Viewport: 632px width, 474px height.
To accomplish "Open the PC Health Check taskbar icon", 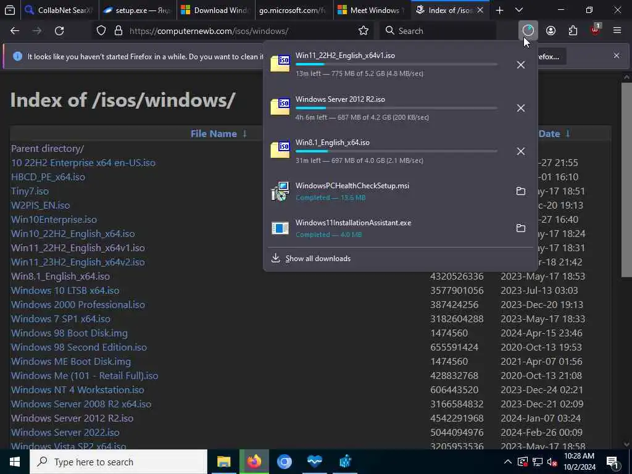I will tap(314, 462).
